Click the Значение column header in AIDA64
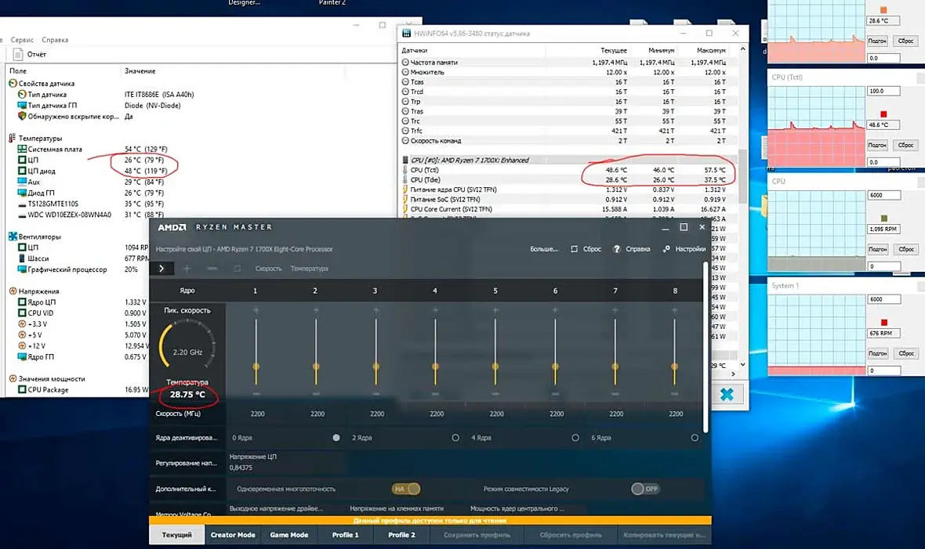This screenshot has width=925, height=549. (140, 70)
